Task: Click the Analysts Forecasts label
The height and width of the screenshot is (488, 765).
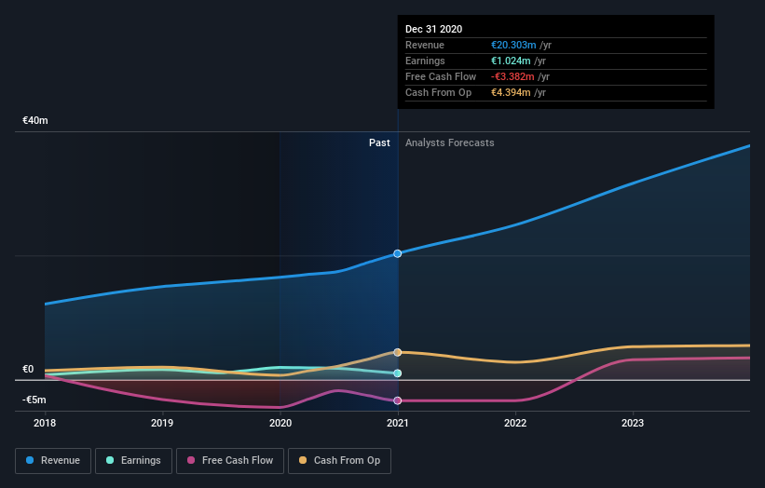Action: coord(450,142)
